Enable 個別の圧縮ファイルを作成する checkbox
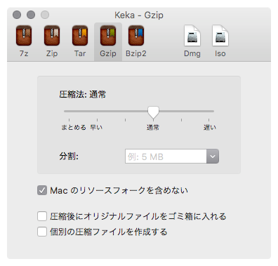This screenshot has width=278, height=266. pyautogui.click(x=42, y=232)
